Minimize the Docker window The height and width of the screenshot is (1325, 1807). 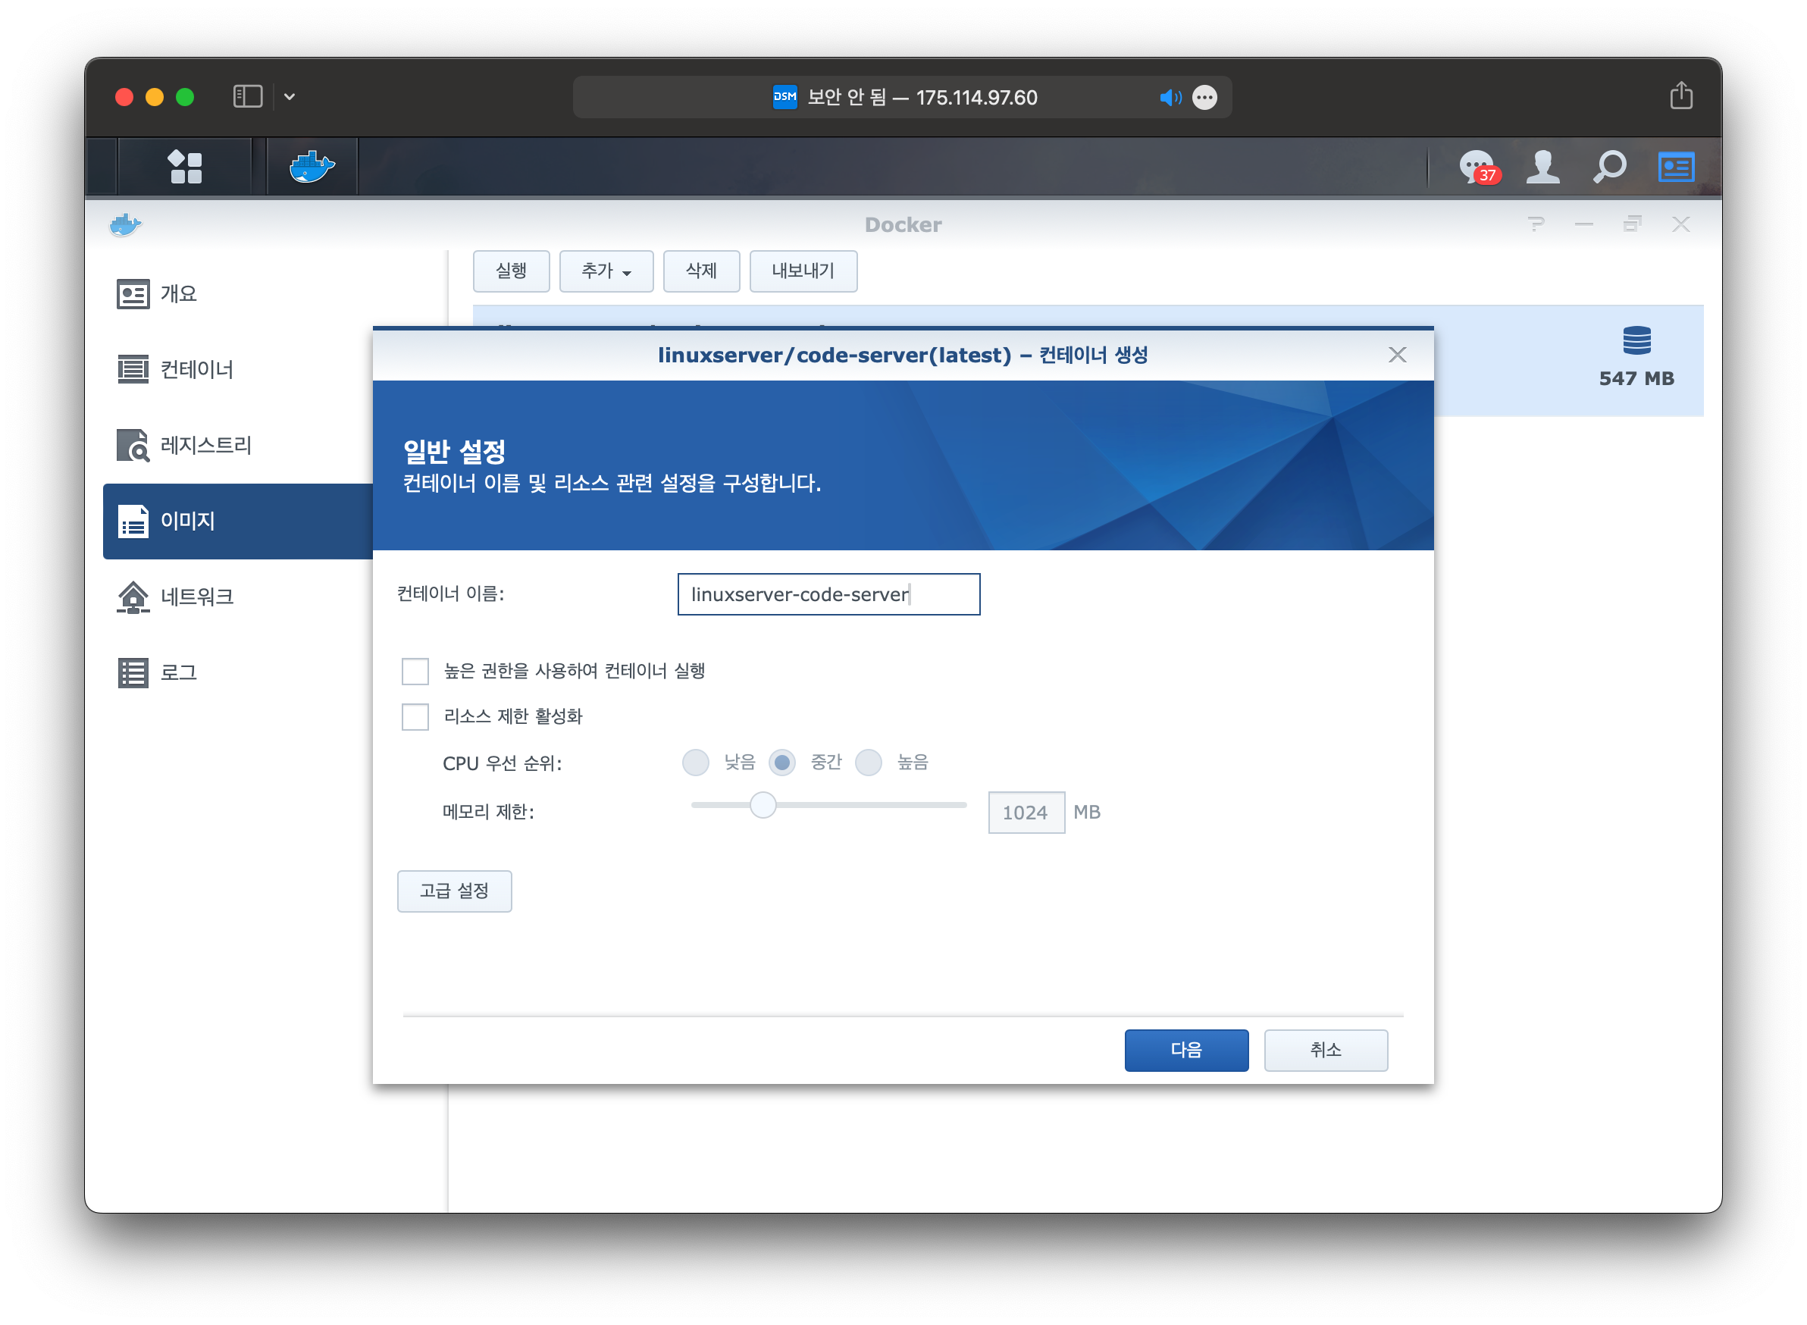[1583, 224]
